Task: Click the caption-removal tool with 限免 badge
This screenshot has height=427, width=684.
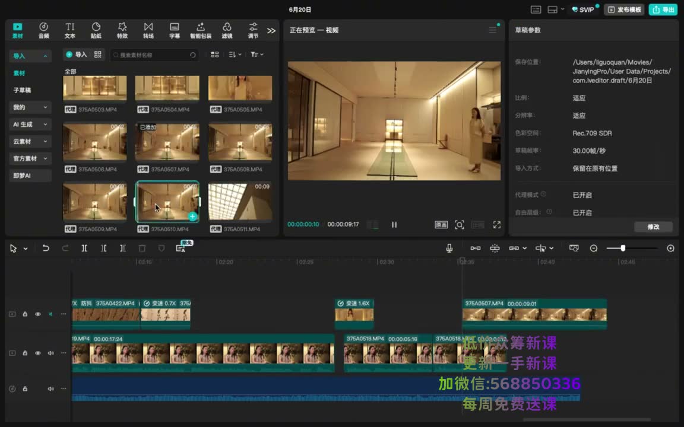Action: [x=181, y=248]
